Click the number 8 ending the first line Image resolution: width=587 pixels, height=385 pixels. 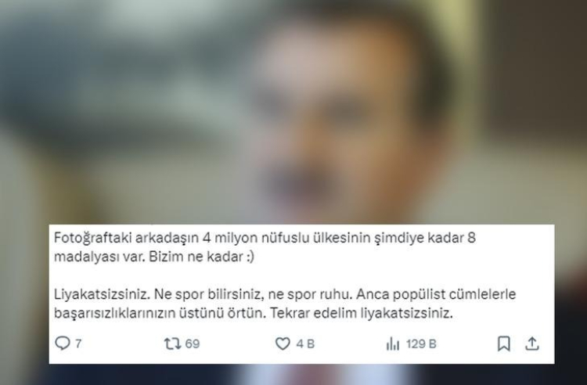471,238
